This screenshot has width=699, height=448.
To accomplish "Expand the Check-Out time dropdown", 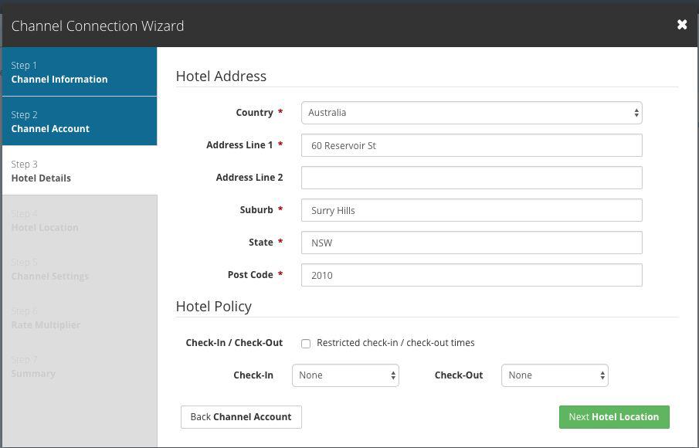I will click(x=555, y=375).
